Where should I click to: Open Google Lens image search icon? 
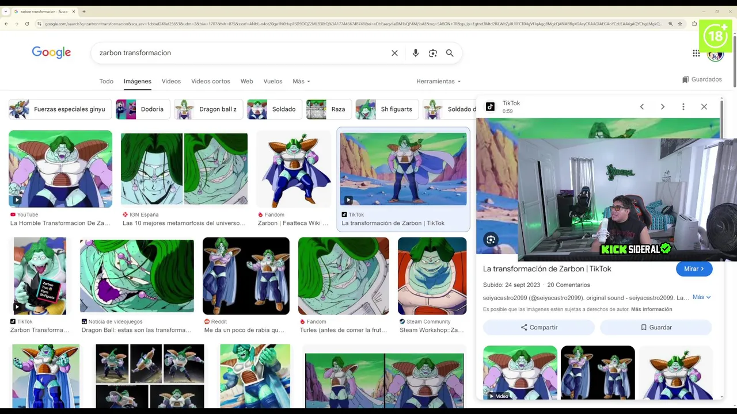[x=433, y=53]
